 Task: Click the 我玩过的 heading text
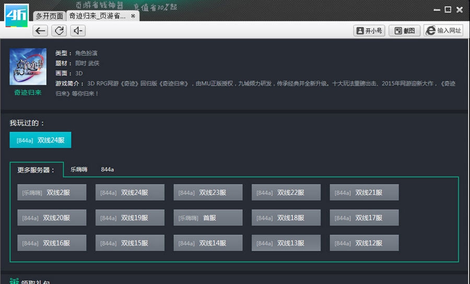(x=27, y=123)
